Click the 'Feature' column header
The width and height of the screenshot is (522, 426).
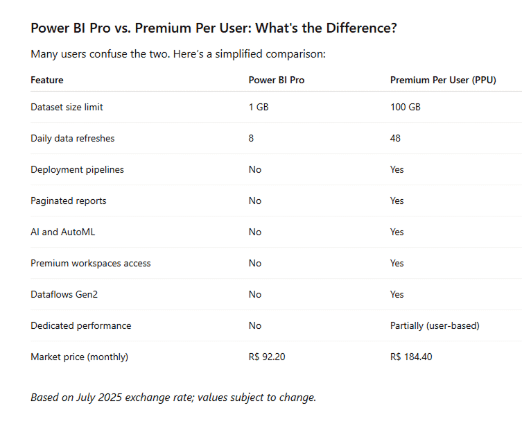[47, 80]
